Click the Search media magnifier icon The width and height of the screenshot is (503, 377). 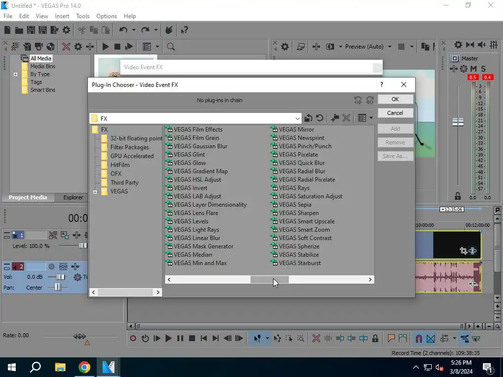pos(170,47)
